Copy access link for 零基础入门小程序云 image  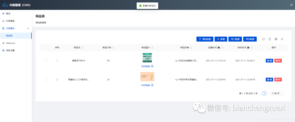point(152,85)
